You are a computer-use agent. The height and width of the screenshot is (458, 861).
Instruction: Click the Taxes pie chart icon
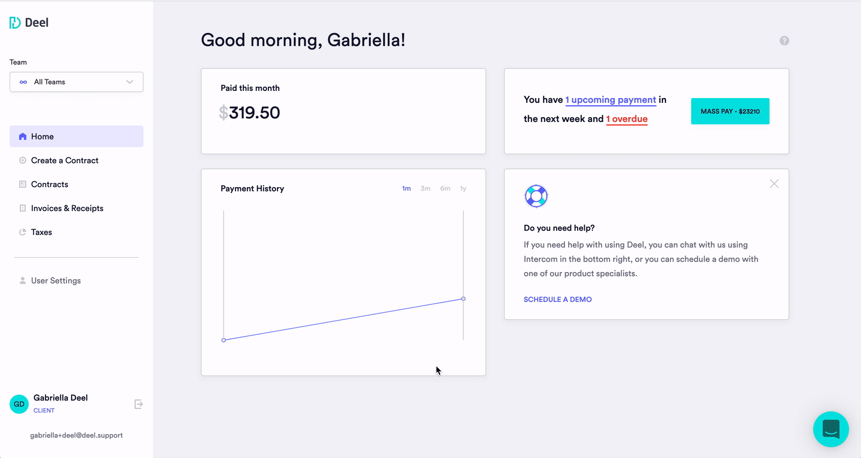(23, 232)
